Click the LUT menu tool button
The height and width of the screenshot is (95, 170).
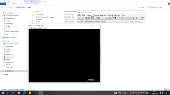(126, 18)
